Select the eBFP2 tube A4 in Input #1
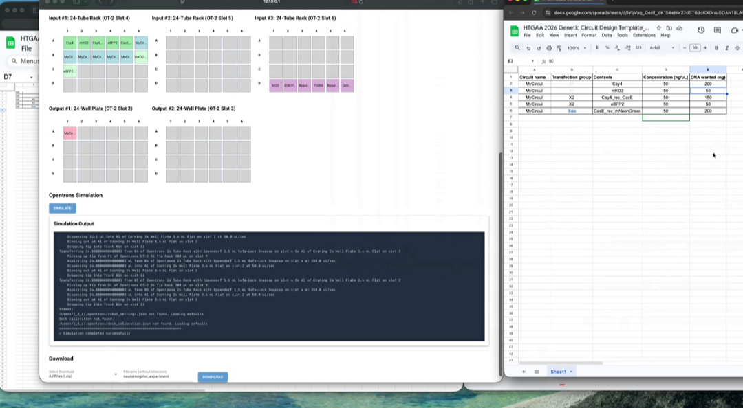Viewport: 743px width, 408px height. (112, 43)
